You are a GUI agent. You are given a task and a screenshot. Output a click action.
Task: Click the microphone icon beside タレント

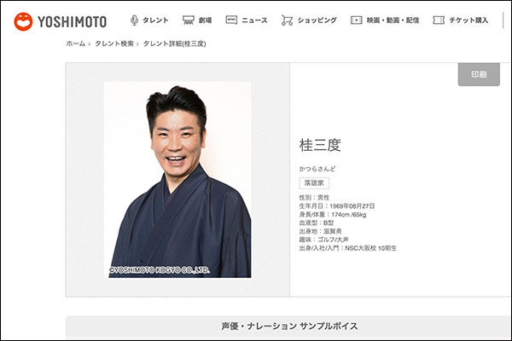point(134,20)
